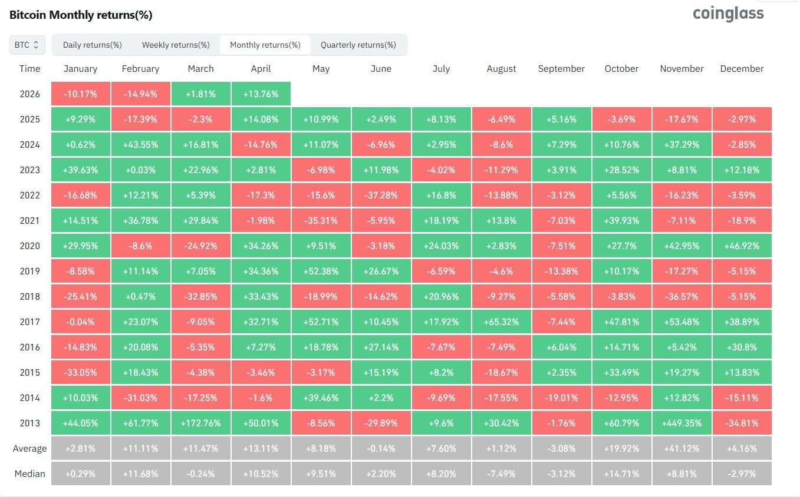Select the 2026 January return cell
The width and height of the screenshot is (800, 497).
[x=80, y=94]
